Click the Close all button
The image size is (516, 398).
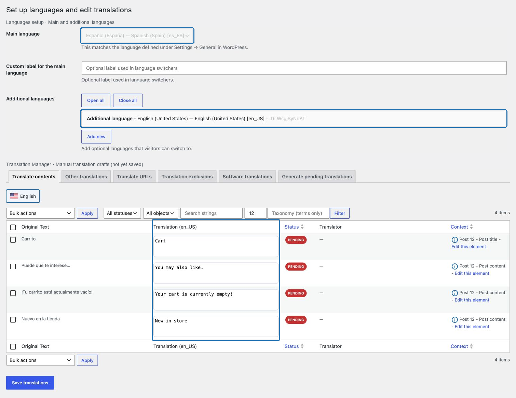click(x=128, y=100)
